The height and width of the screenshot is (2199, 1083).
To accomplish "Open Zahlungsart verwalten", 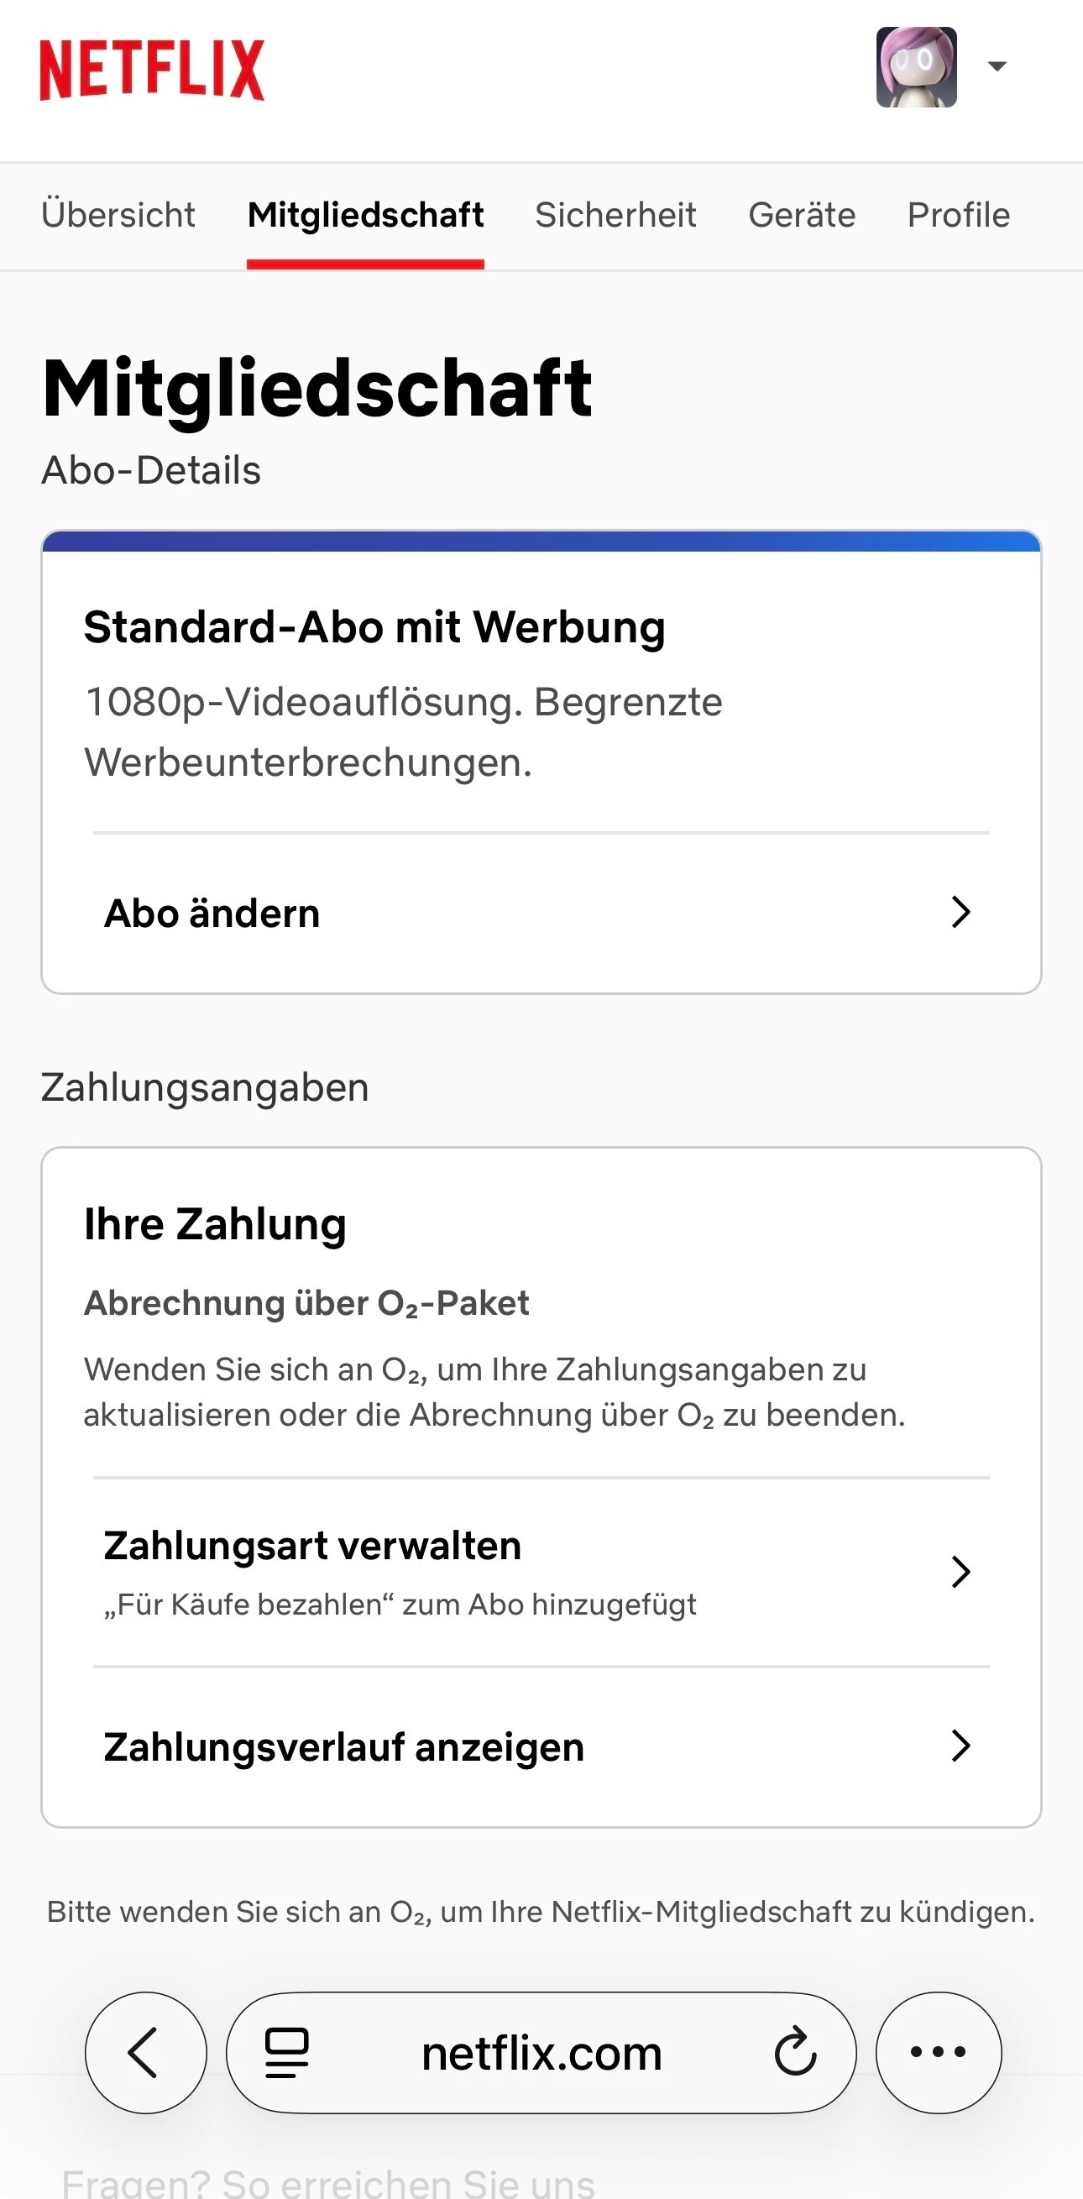I will [312, 1547].
